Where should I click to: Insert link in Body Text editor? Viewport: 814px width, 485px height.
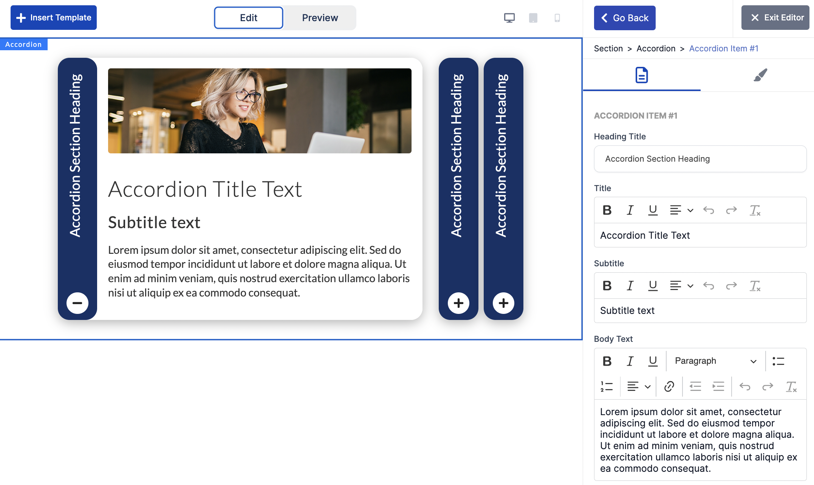[x=669, y=386]
